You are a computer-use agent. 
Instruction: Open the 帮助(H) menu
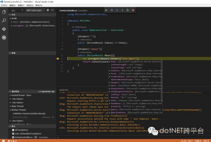tap(39, 5)
